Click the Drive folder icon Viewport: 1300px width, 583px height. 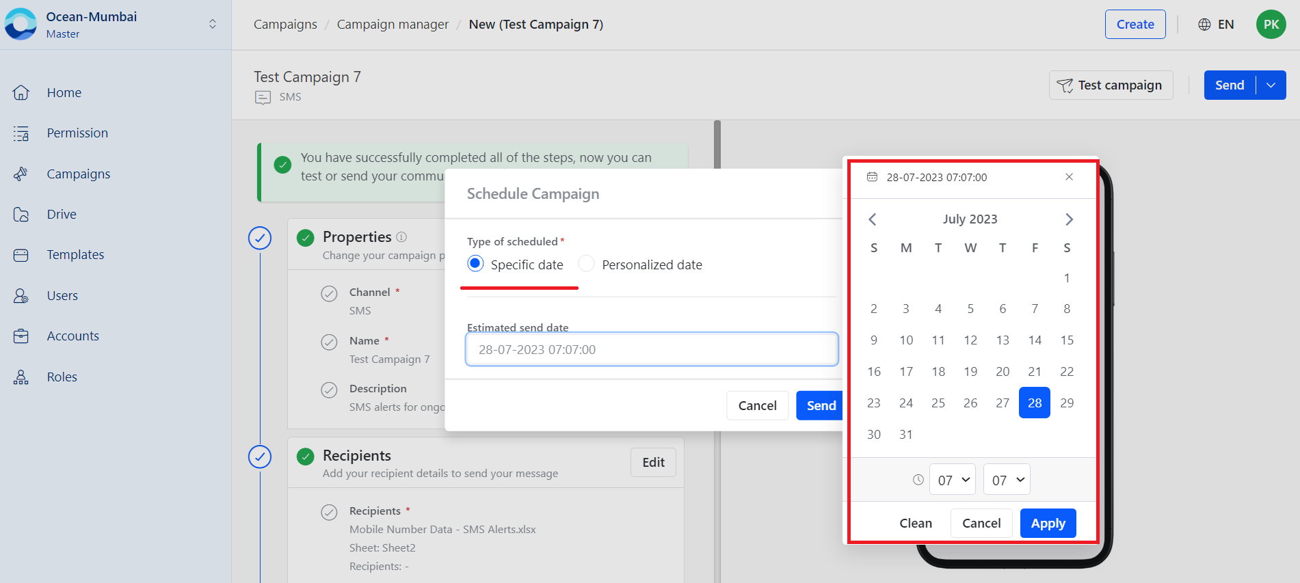(21, 215)
